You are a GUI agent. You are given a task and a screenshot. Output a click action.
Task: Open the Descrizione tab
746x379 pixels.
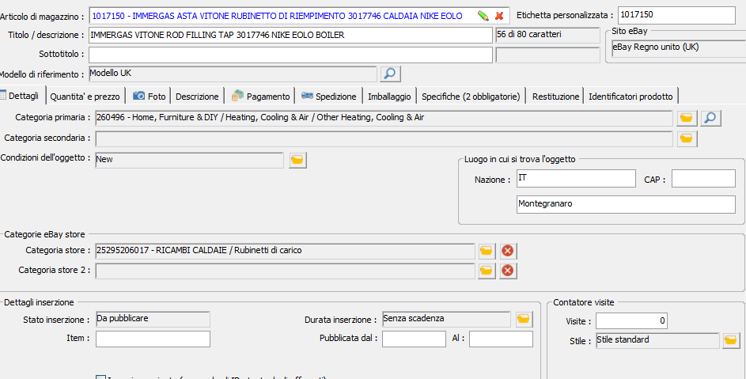click(x=197, y=97)
